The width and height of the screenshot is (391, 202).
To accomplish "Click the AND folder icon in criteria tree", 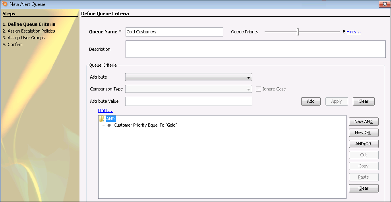I will coord(101,119).
